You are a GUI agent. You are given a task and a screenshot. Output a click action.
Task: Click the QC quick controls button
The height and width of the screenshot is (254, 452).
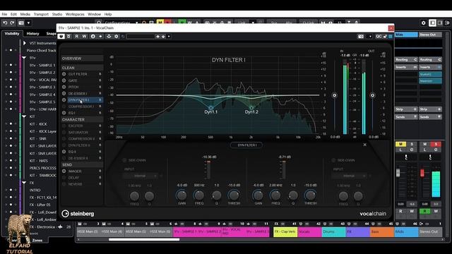(379, 36)
